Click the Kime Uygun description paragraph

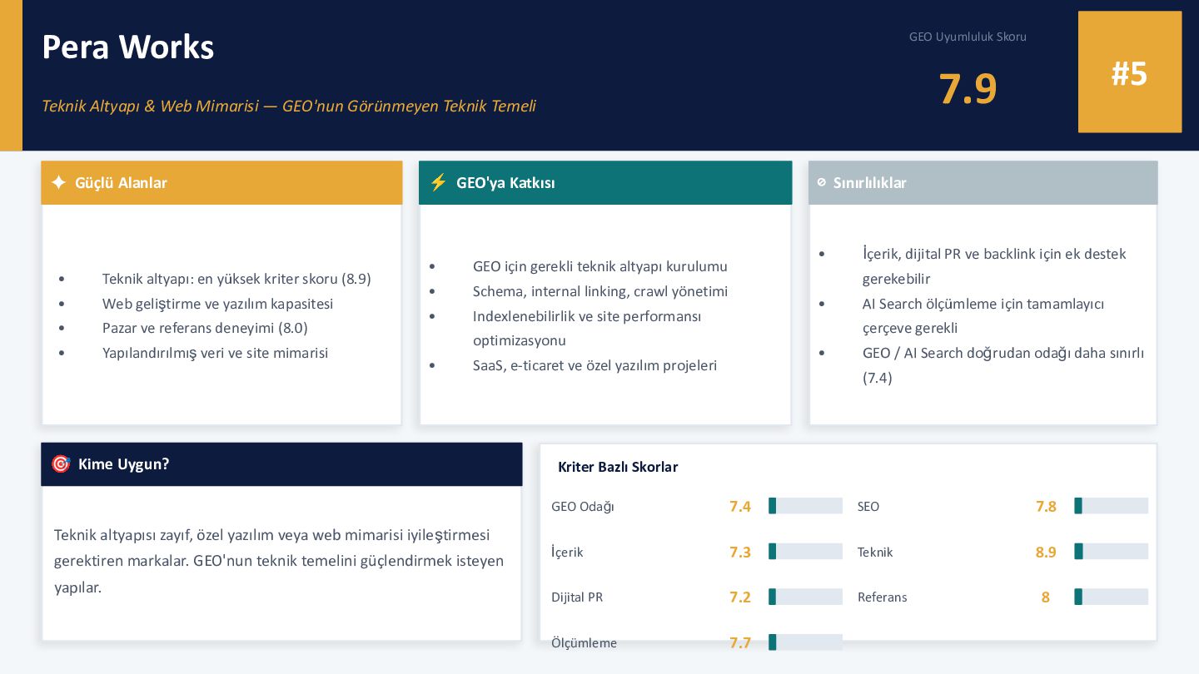pyautogui.click(x=279, y=561)
